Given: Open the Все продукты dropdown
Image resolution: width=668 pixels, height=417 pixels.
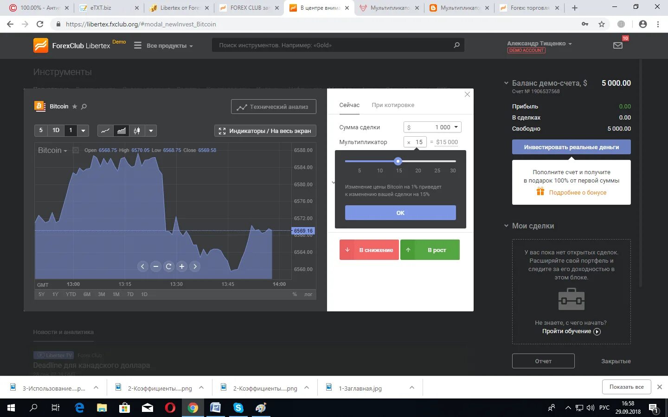Looking at the screenshot, I should coord(169,46).
